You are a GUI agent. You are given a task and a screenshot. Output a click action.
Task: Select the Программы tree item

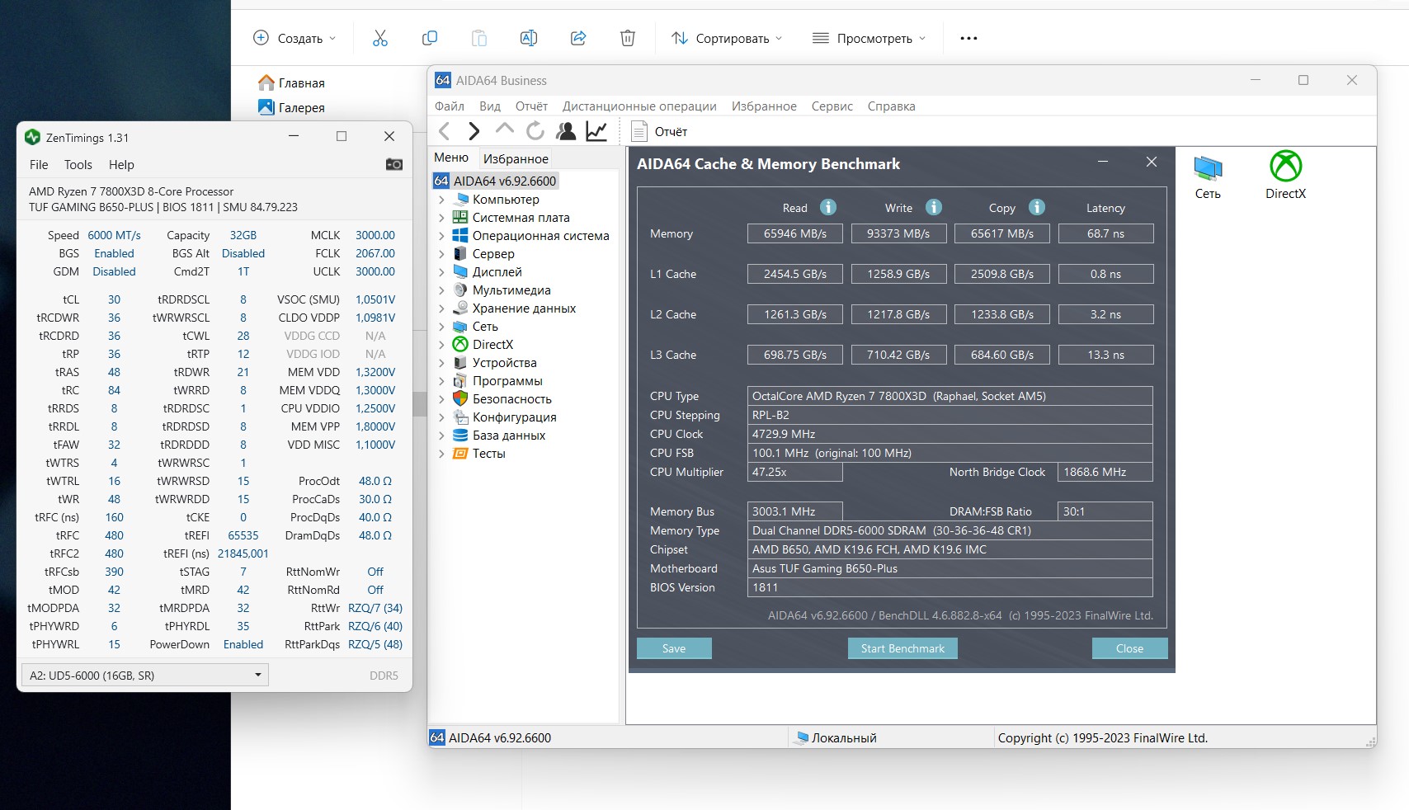click(507, 381)
